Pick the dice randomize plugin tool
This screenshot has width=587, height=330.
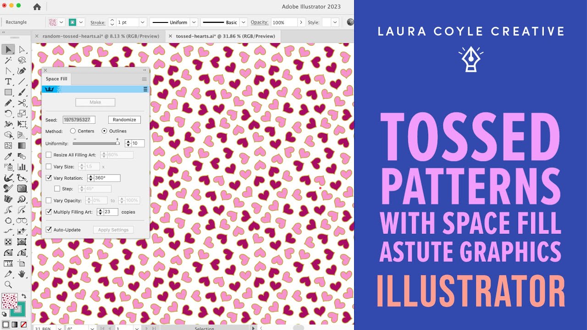click(x=8, y=242)
